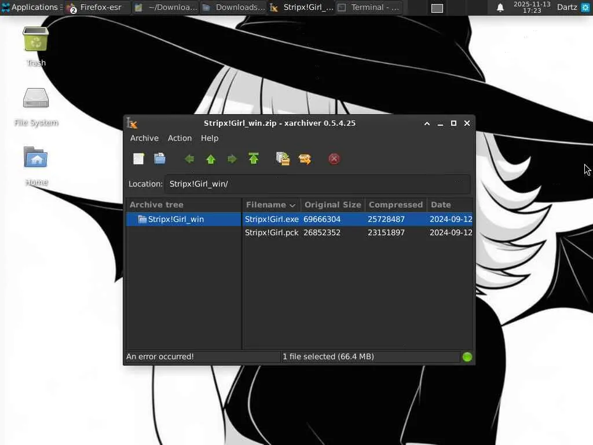593x445 pixels.
Task: Click the compressed value 25728487
Action: 386,219
